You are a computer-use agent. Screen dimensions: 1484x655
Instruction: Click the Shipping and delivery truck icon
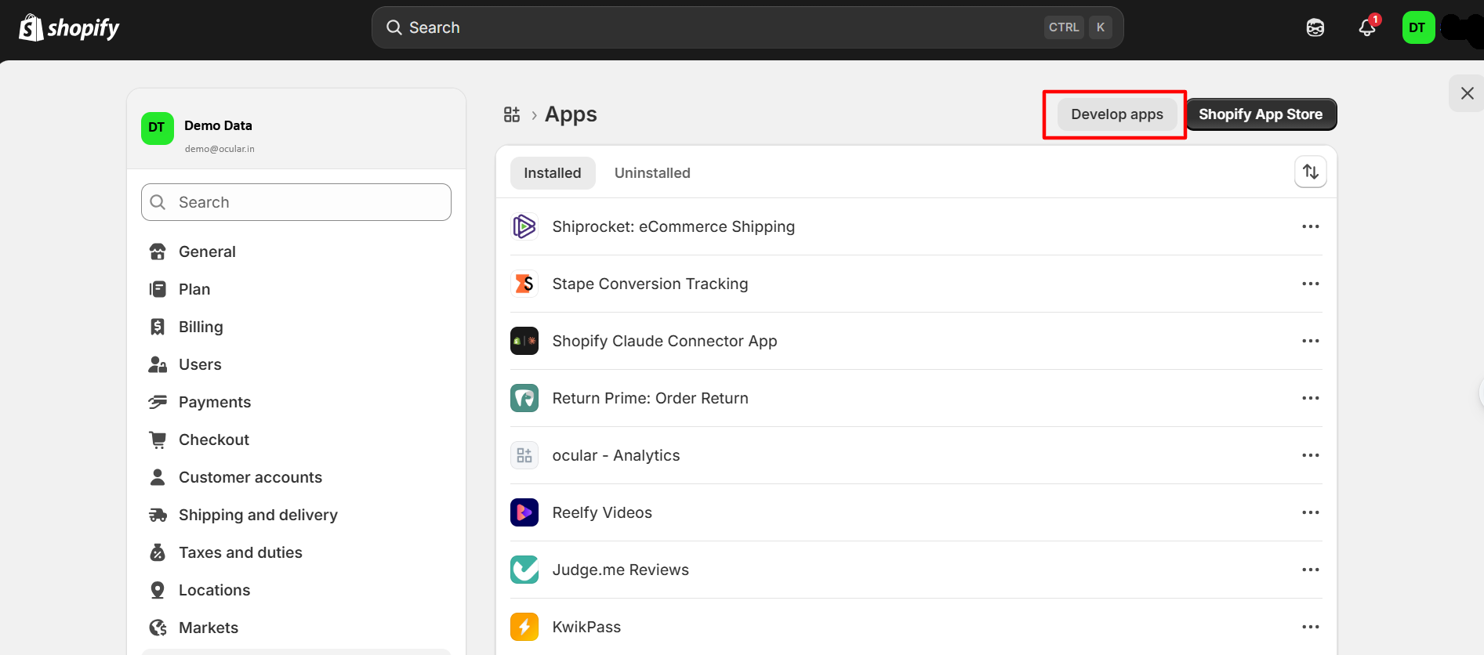(158, 515)
